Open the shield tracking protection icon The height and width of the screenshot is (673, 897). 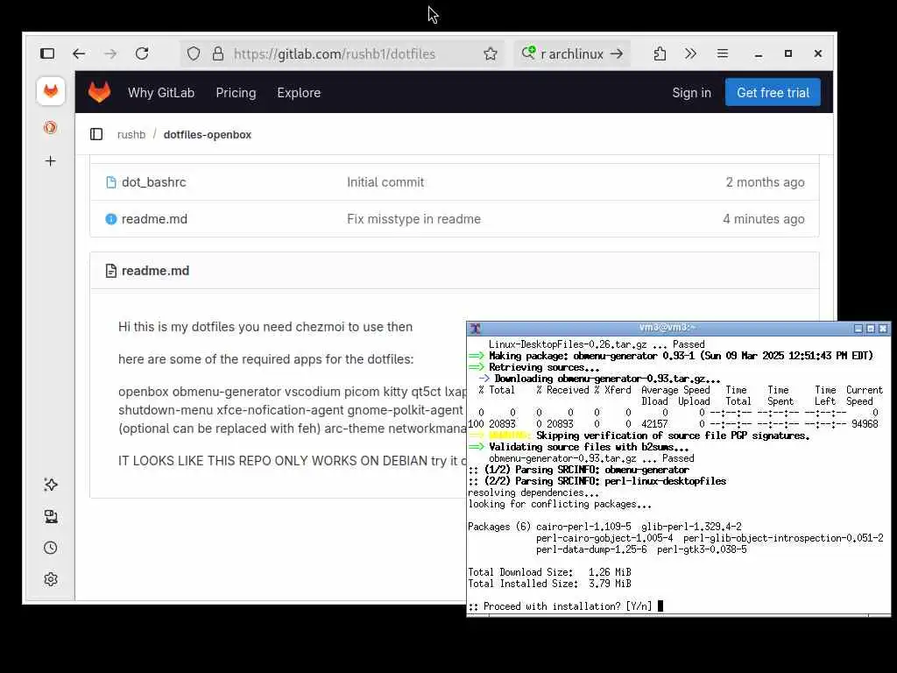tap(194, 53)
